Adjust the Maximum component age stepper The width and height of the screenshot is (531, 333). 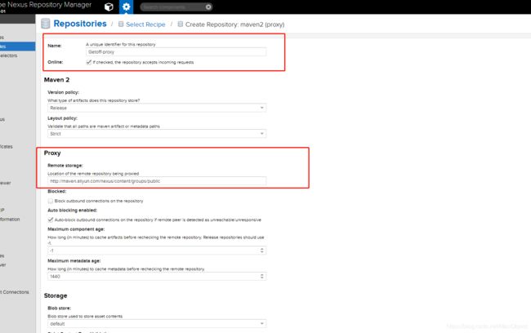261,251
